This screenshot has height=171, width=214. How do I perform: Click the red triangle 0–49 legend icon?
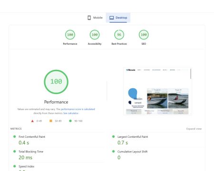coord(32,121)
